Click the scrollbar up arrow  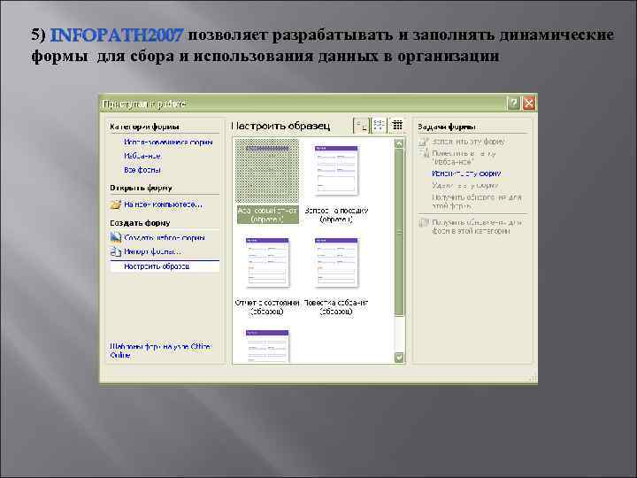399,143
